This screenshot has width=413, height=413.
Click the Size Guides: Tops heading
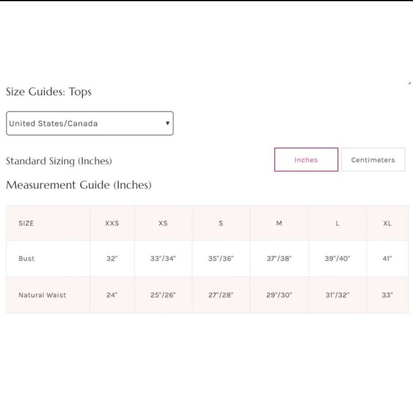tap(49, 92)
